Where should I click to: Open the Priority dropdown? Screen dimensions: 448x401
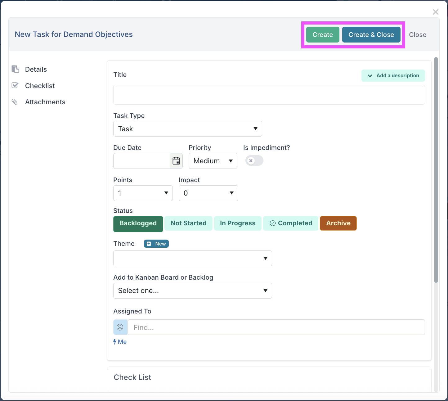click(213, 161)
